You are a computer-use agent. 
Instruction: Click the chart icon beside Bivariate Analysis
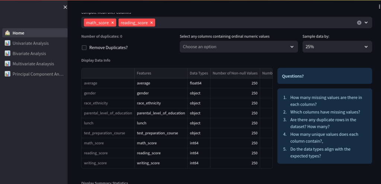click(x=7, y=53)
